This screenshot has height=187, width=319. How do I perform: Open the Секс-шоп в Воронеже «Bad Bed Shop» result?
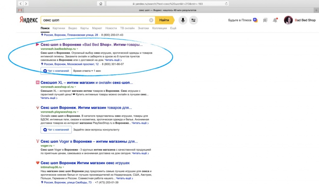[92, 44]
